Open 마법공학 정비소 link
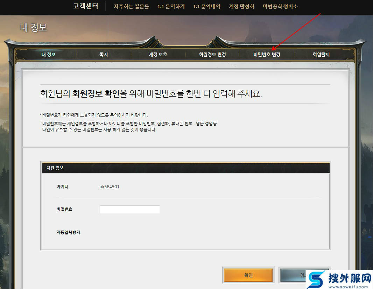 pos(280,7)
